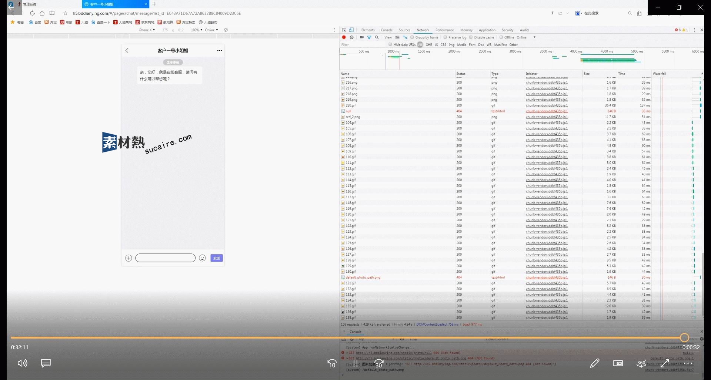The width and height of the screenshot is (711, 380).
Task: Open chat header three-dot menu
Action: tap(220, 50)
